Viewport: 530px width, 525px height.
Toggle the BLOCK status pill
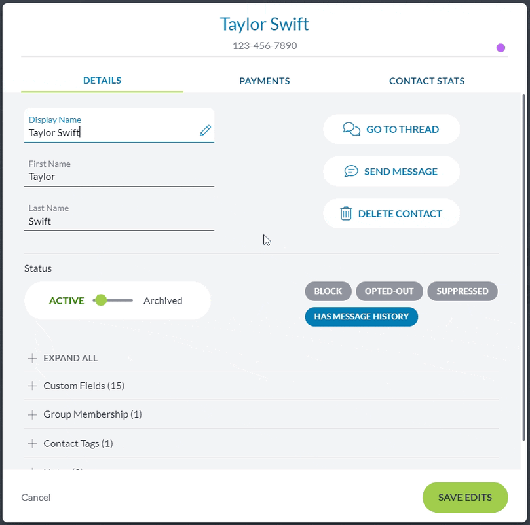point(328,291)
